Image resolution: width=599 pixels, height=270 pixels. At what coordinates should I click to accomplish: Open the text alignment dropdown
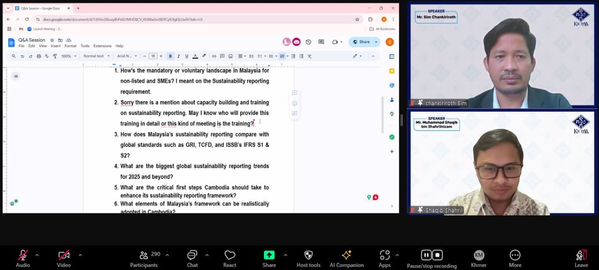(242, 56)
